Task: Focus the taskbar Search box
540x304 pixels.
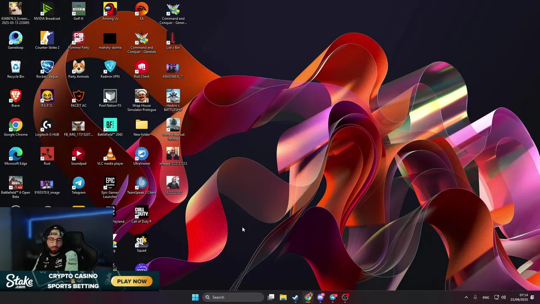Action: point(233,297)
